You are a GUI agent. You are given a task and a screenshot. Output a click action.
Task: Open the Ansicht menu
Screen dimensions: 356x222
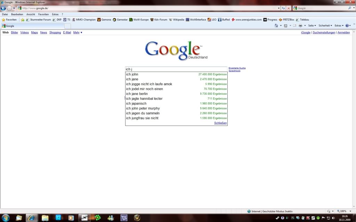(x=31, y=14)
